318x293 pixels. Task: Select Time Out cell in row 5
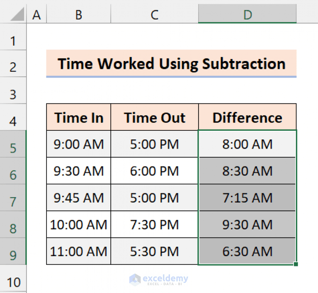tap(155, 144)
